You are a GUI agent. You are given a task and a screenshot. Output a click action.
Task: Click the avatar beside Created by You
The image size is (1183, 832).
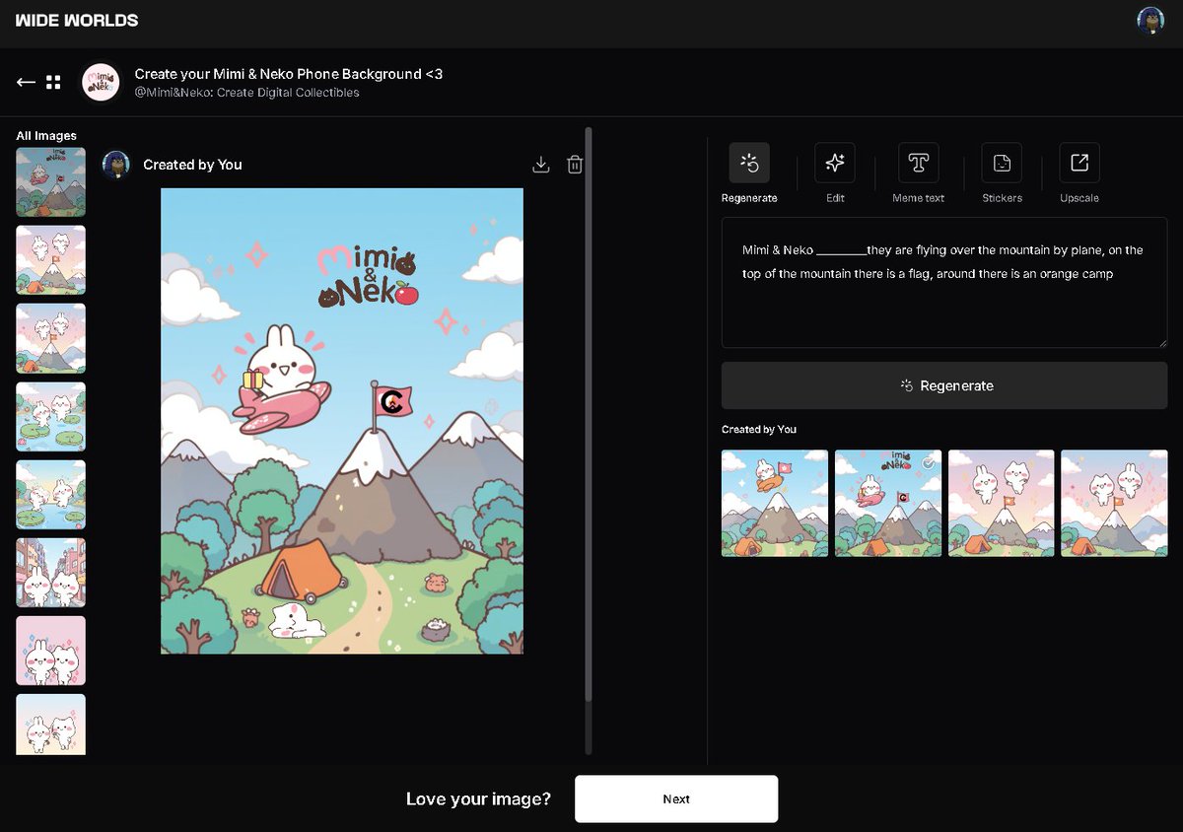pyautogui.click(x=116, y=165)
